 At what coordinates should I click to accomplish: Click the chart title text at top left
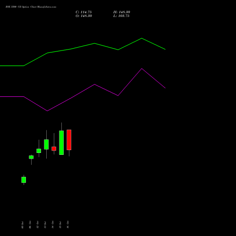point(31,7)
